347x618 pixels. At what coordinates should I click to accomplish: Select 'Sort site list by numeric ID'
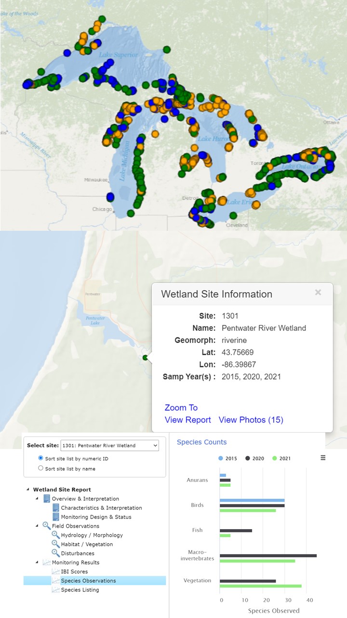point(40,458)
